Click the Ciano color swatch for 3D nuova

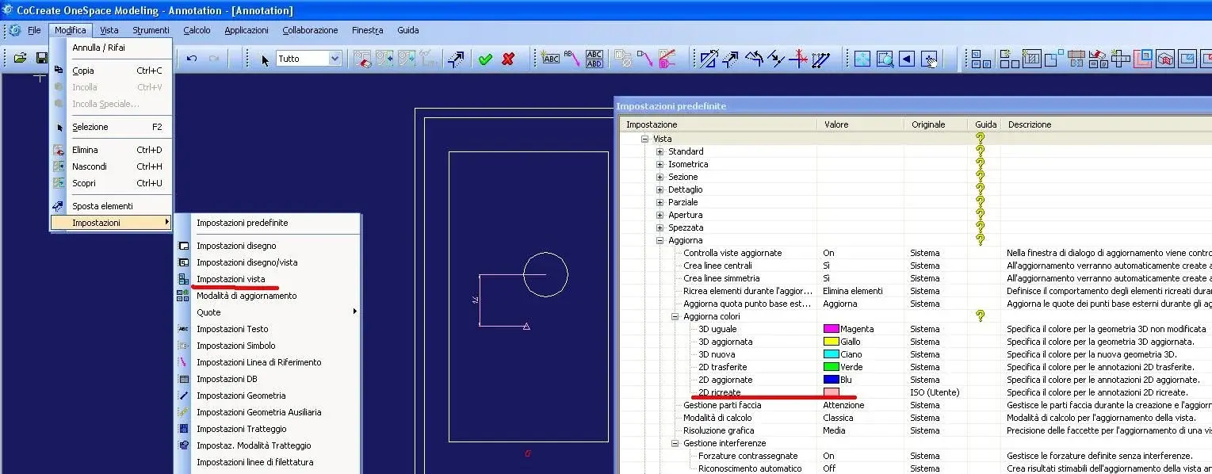tap(832, 354)
